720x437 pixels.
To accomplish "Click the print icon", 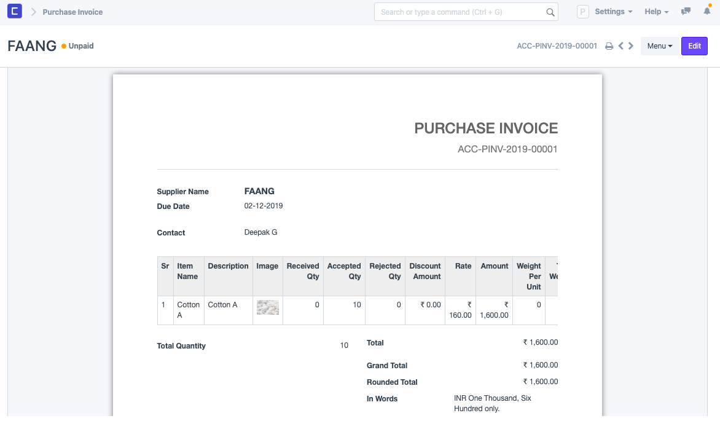I will pos(609,46).
